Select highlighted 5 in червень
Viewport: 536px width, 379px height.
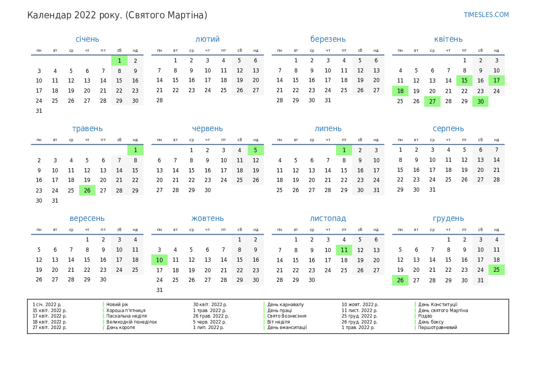tap(255, 150)
